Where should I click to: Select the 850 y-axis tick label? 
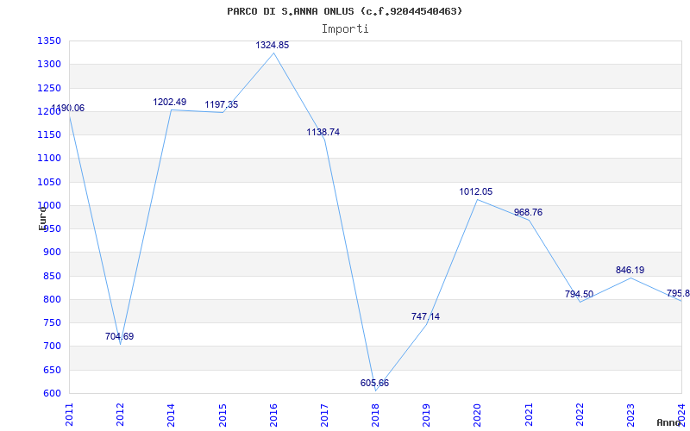coord(52,276)
